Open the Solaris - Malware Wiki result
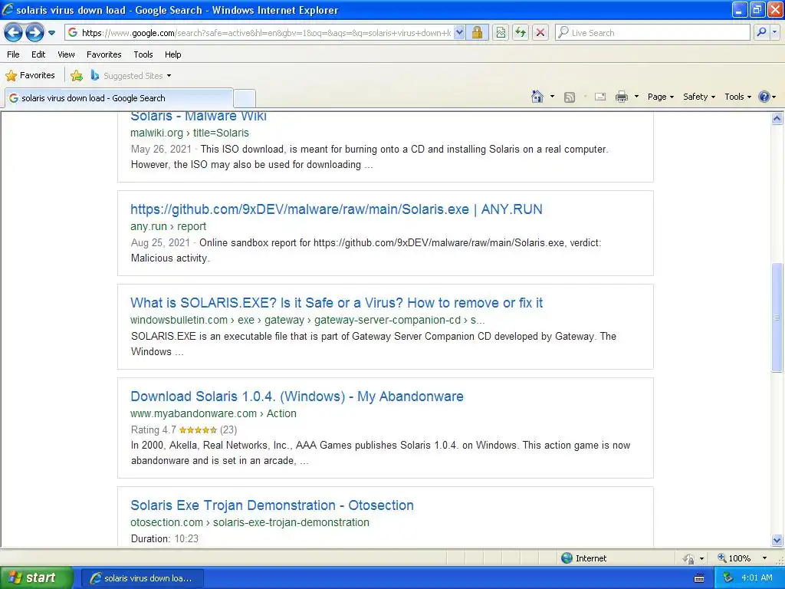The height and width of the screenshot is (589, 785). [199, 117]
